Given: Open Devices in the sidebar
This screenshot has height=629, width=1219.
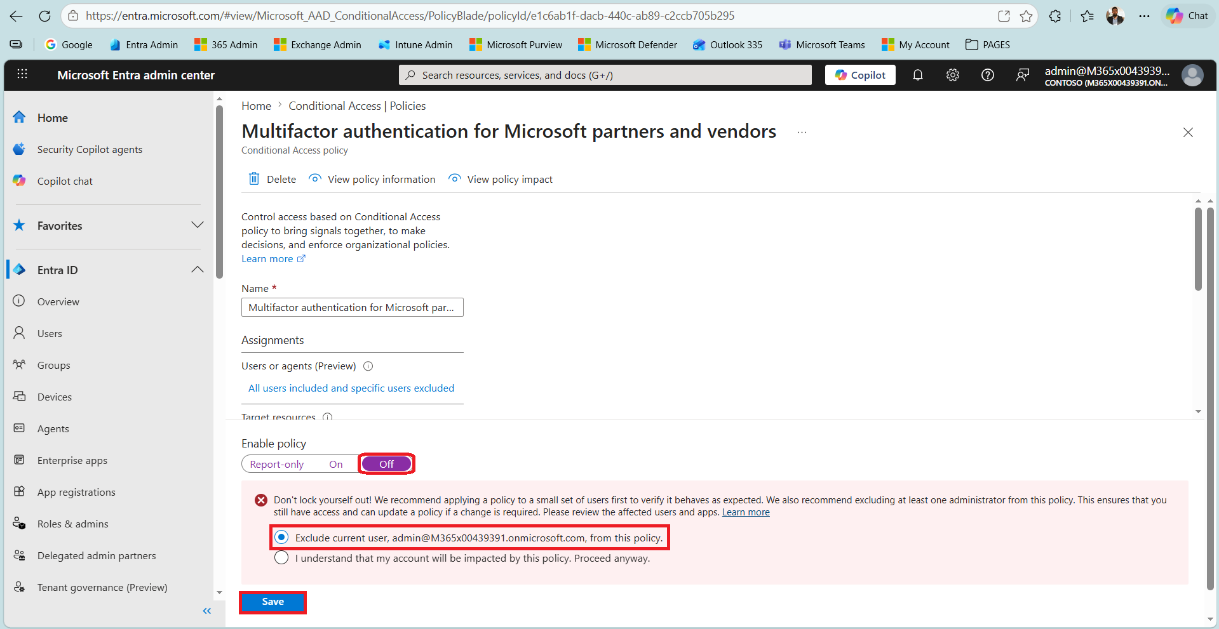Looking at the screenshot, I should 55,397.
